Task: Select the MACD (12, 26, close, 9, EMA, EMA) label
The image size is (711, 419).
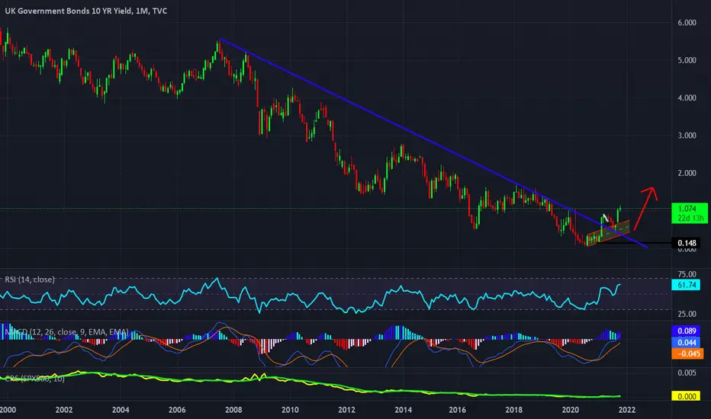Action: coord(66,332)
